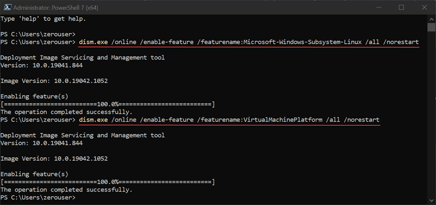
Task: Click the last empty PS prompt line
Action: pyautogui.click(x=38, y=198)
